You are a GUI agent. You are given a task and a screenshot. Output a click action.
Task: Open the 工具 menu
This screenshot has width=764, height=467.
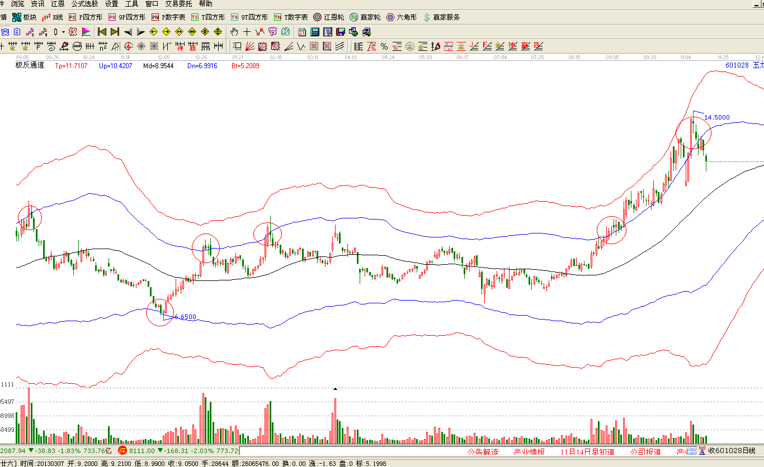[131, 4]
